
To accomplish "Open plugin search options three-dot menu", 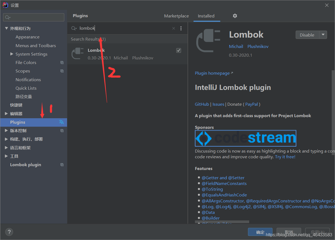I will pyautogui.click(x=181, y=28).
